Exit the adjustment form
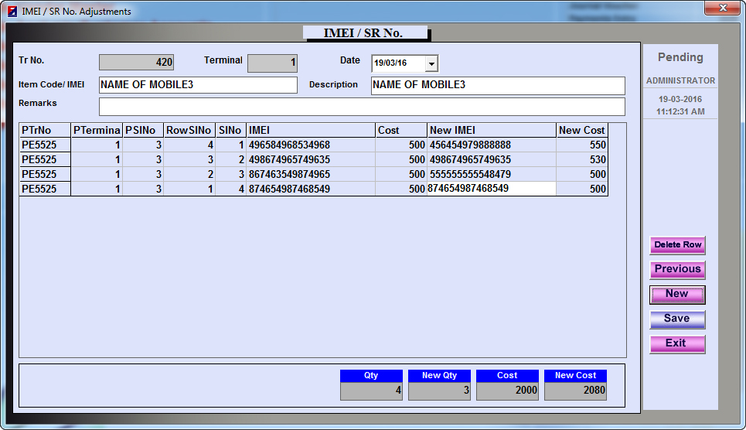 coord(676,343)
